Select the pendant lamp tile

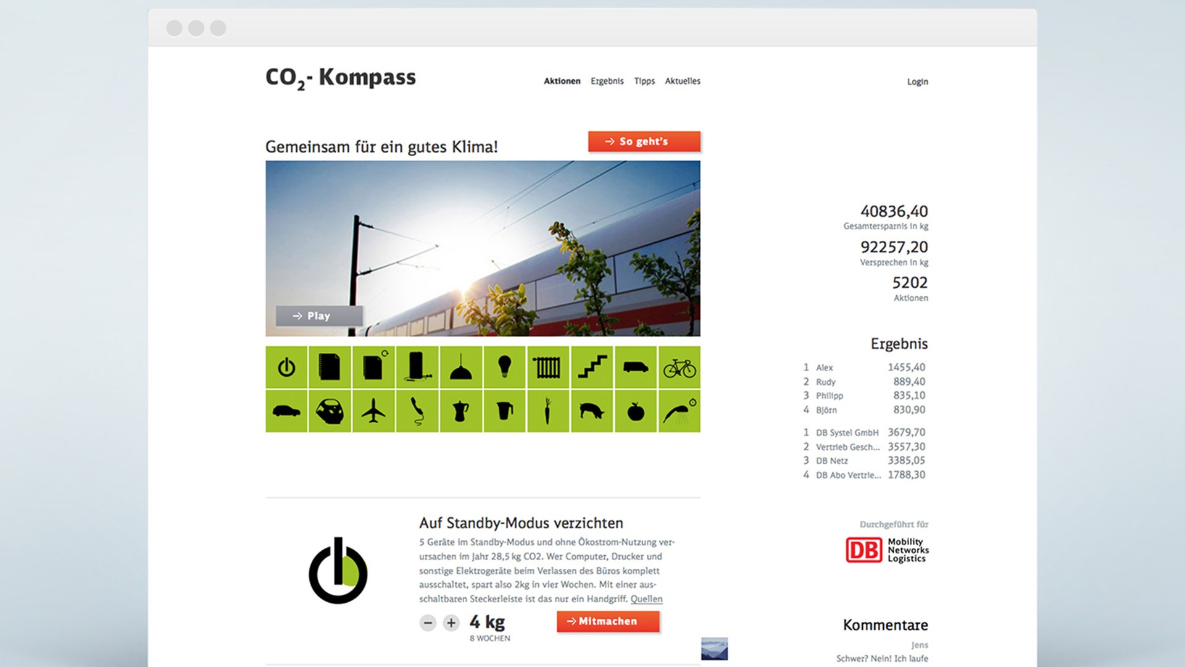click(x=461, y=367)
